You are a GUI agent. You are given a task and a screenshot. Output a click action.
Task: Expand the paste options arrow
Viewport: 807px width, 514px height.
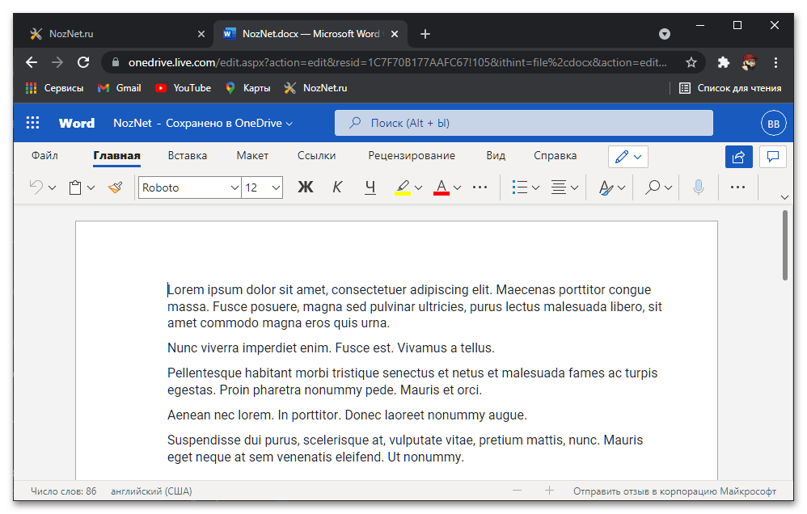point(91,187)
